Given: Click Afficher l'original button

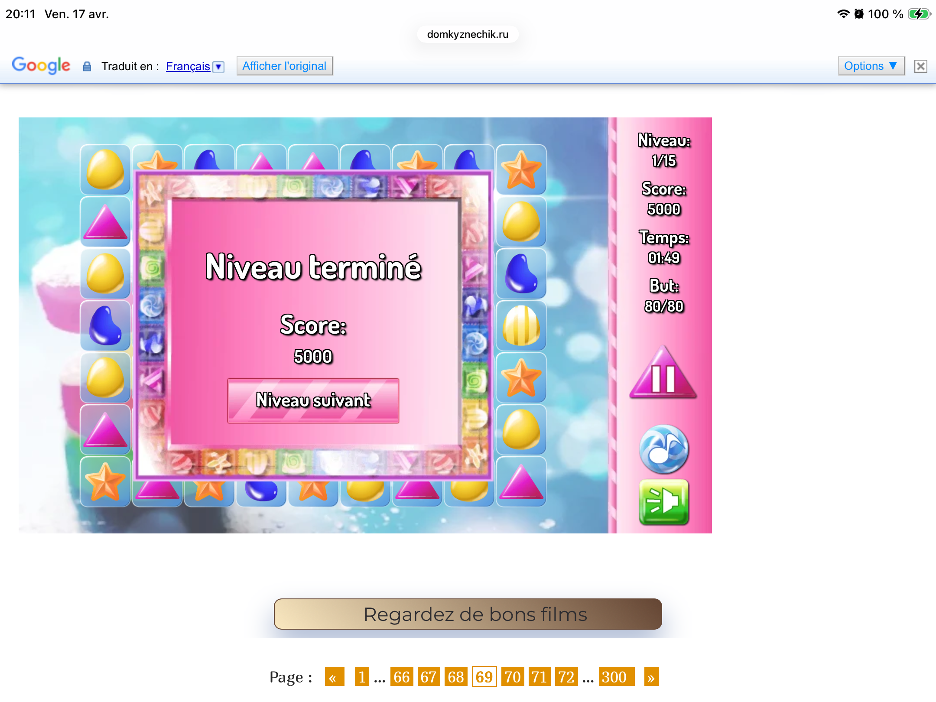Looking at the screenshot, I should (284, 66).
